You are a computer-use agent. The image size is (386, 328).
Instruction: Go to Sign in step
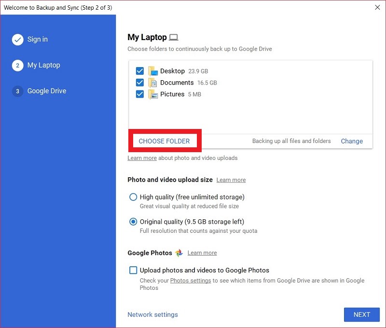38,39
